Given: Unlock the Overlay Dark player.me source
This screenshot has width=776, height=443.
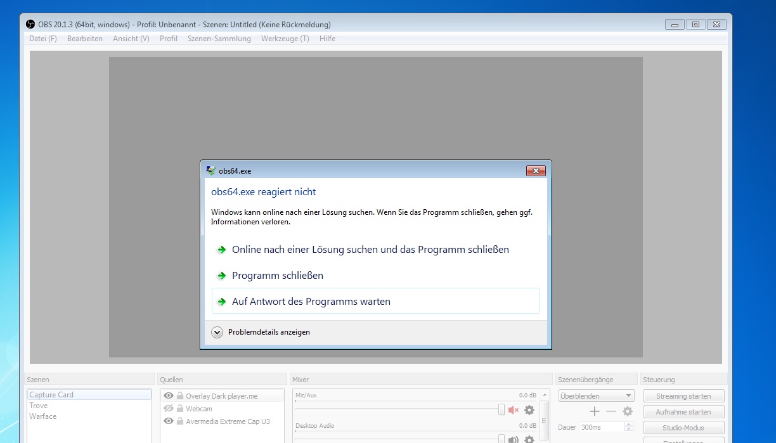Looking at the screenshot, I should coord(180,396).
